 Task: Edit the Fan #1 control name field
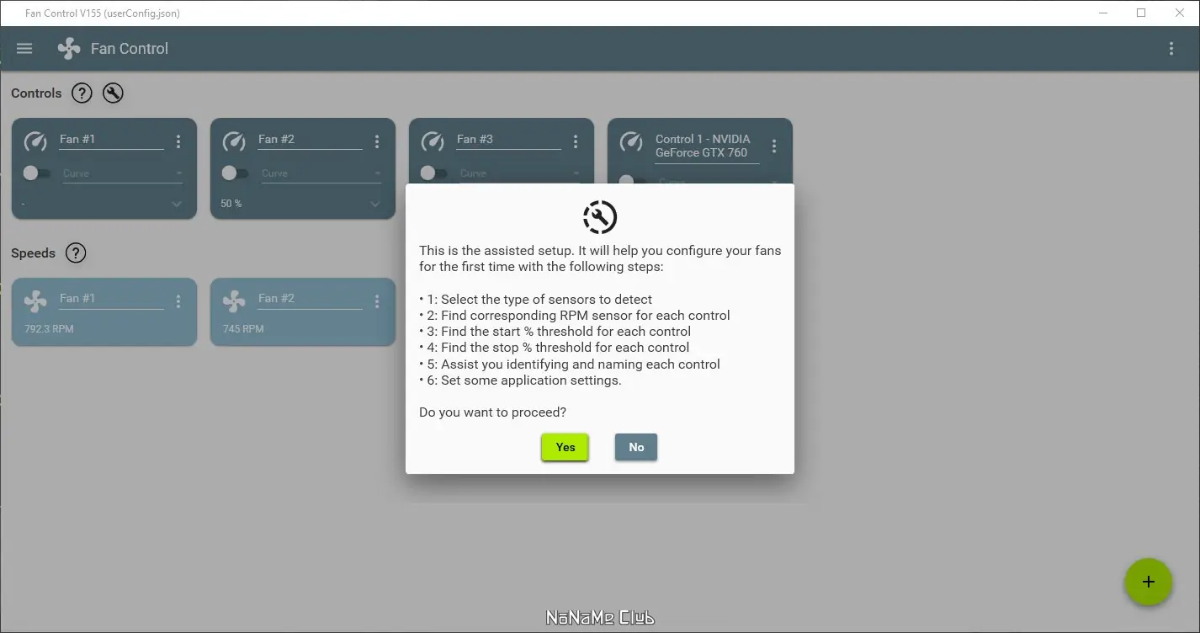coord(111,140)
